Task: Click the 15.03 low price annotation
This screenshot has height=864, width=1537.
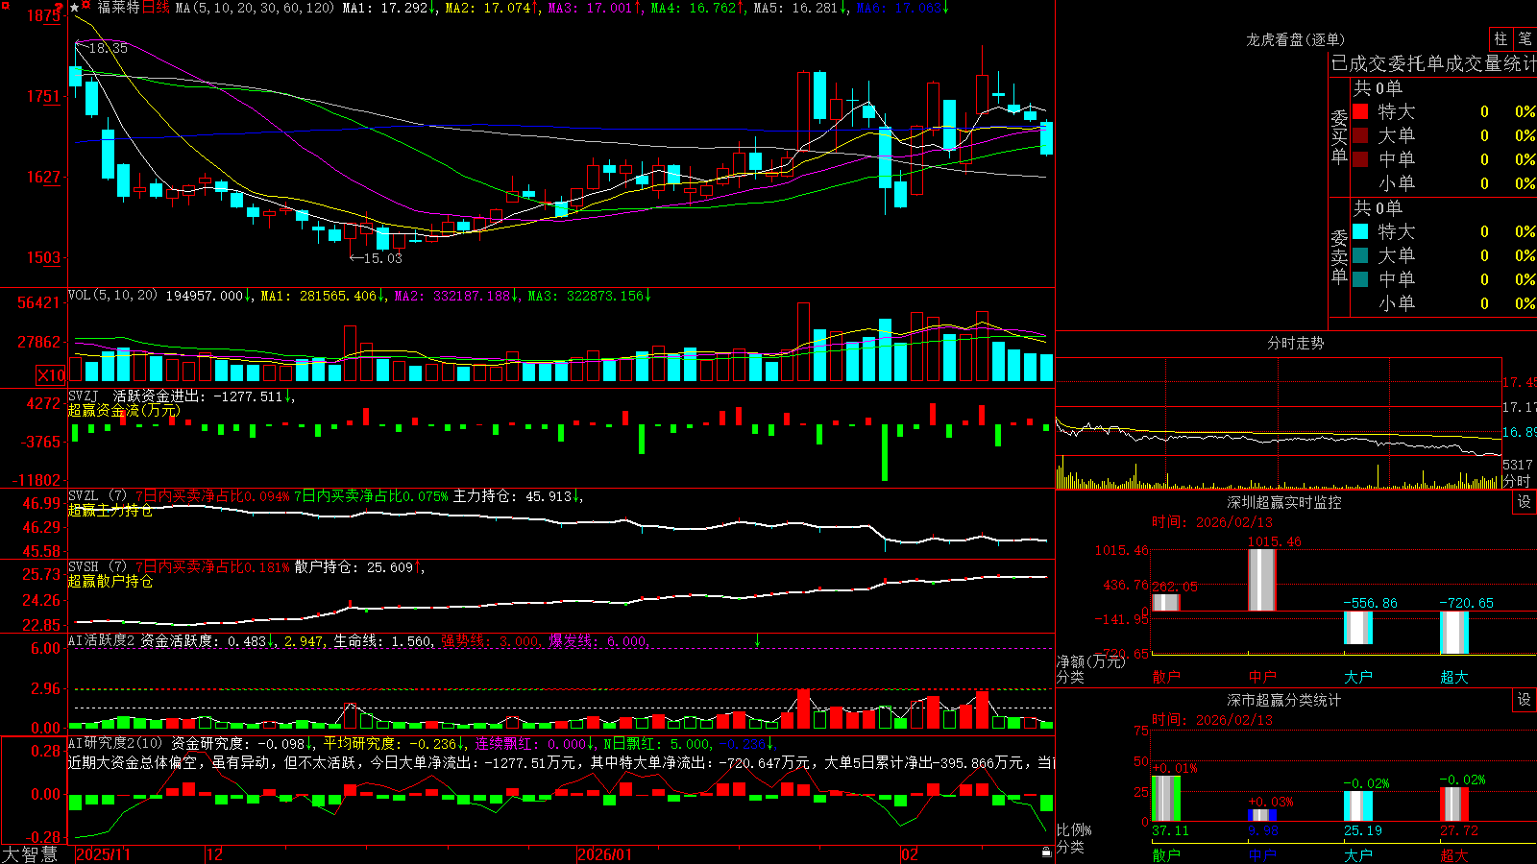Action: (382, 258)
